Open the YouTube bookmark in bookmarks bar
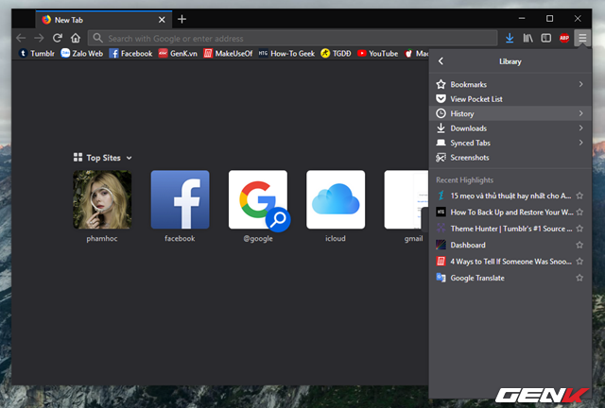Screen dimensions: 605x408 click(x=376, y=54)
